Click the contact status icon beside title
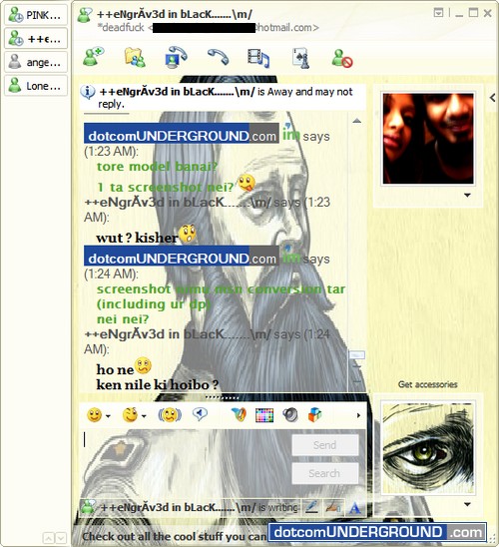499x547 pixels. click(x=85, y=15)
